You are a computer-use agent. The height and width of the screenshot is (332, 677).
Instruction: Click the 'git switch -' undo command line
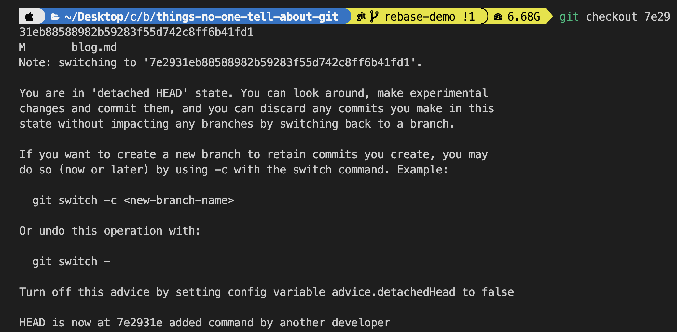[71, 261]
